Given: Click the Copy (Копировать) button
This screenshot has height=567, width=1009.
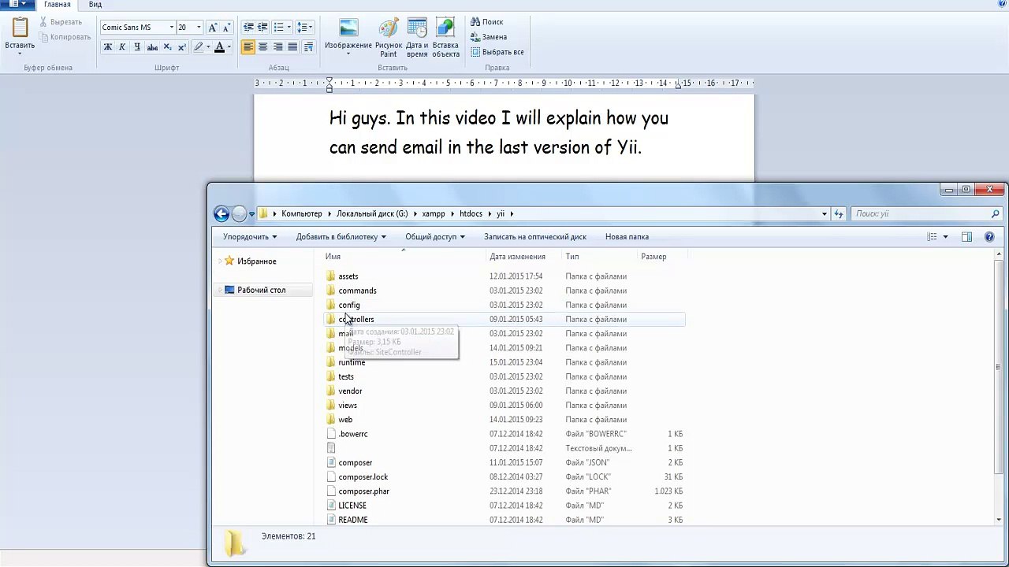Looking at the screenshot, I should [x=65, y=37].
